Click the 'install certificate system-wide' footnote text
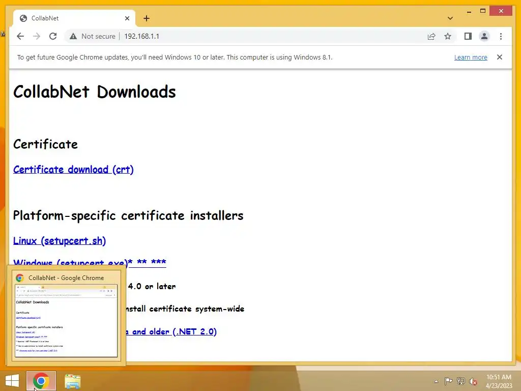The height and width of the screenshot is (391, 521). pos(185,309)
